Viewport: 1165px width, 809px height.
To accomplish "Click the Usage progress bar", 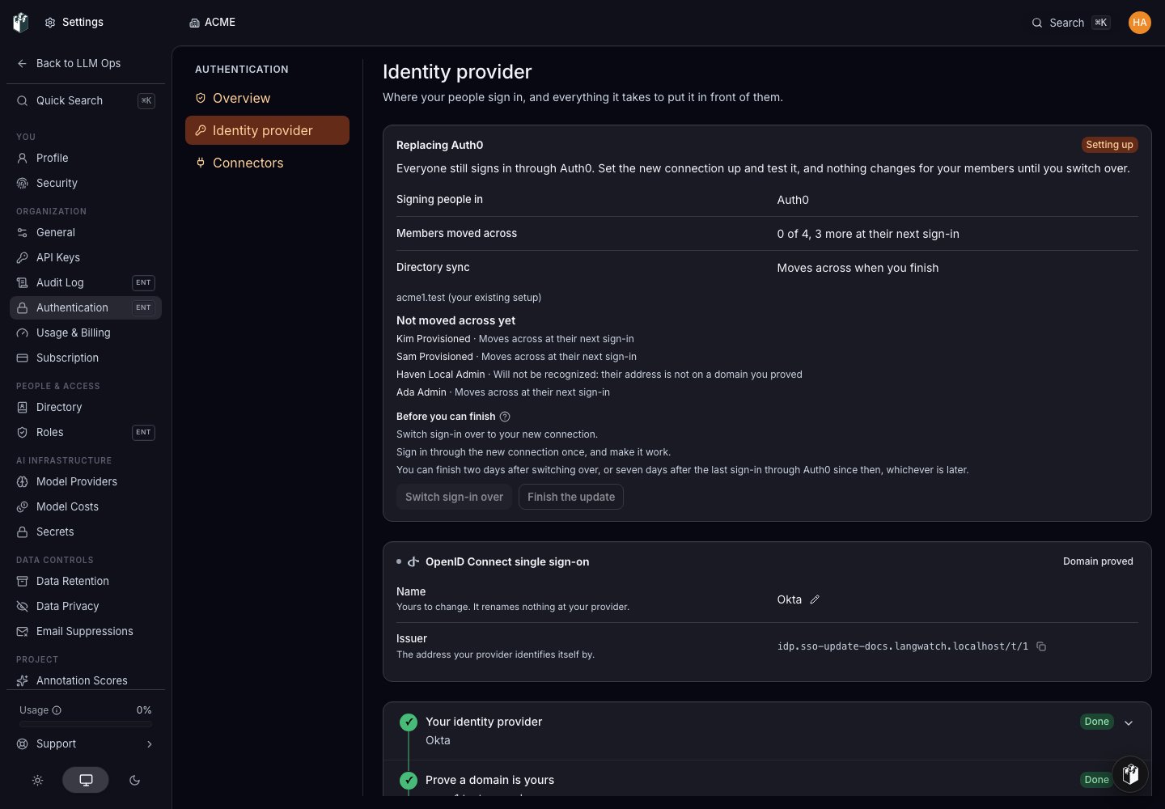I will coord(86,724).
